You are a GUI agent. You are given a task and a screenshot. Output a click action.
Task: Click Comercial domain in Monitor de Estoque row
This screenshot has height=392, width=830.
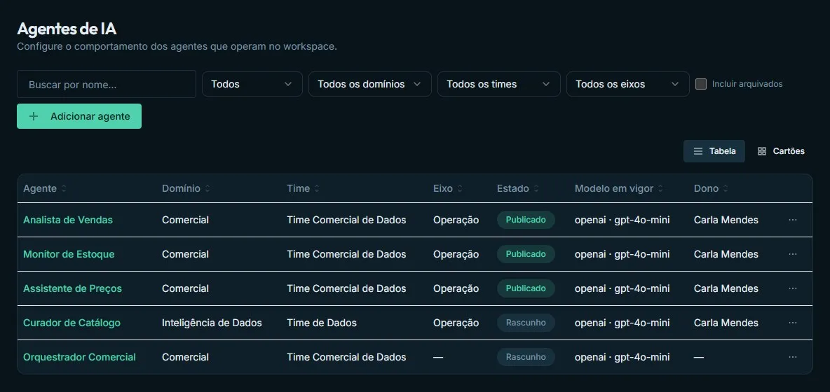click(x=185, y=254)
